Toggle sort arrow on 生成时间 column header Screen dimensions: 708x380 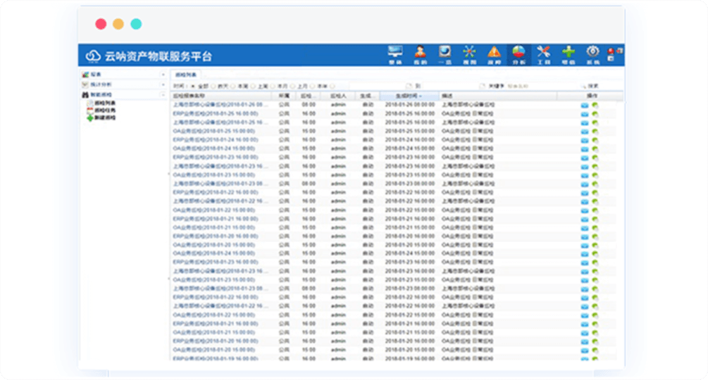click(421, 96)
